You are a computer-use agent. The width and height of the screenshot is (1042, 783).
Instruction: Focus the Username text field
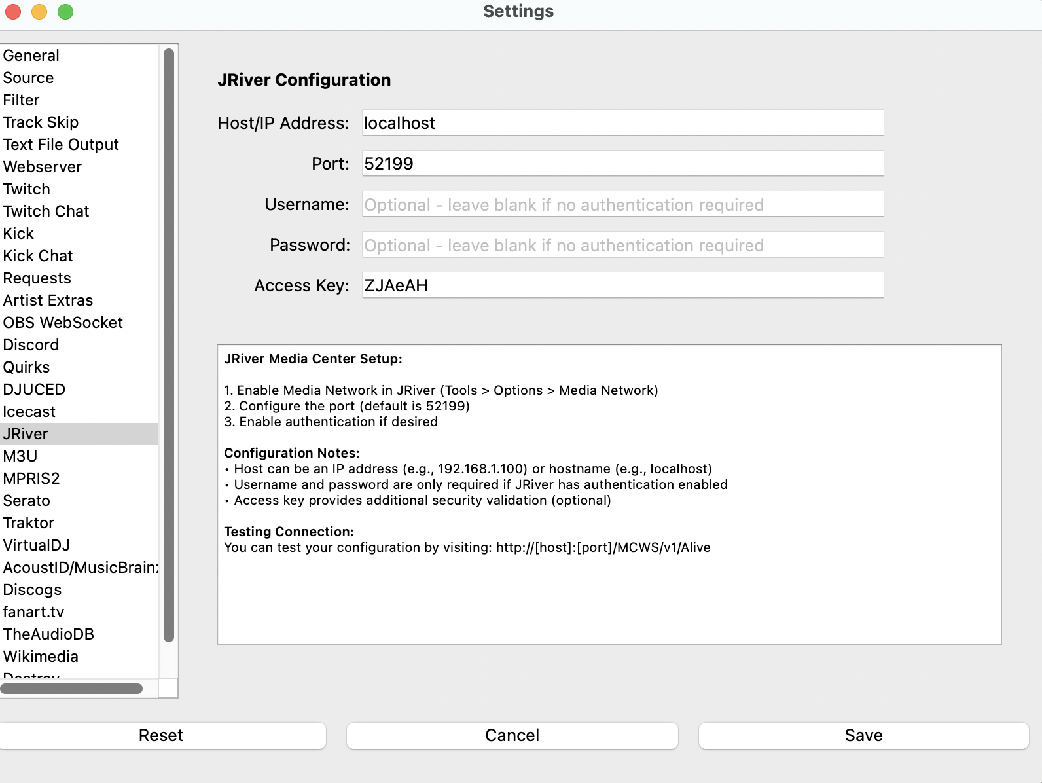(x=622, y=205)
